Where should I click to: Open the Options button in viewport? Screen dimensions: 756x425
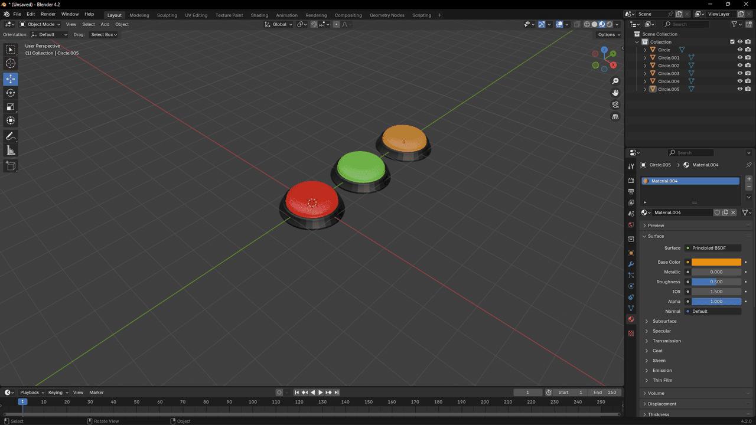[608, 35]
